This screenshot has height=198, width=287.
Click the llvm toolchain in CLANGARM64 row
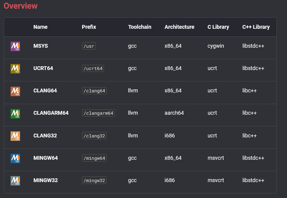133,113
